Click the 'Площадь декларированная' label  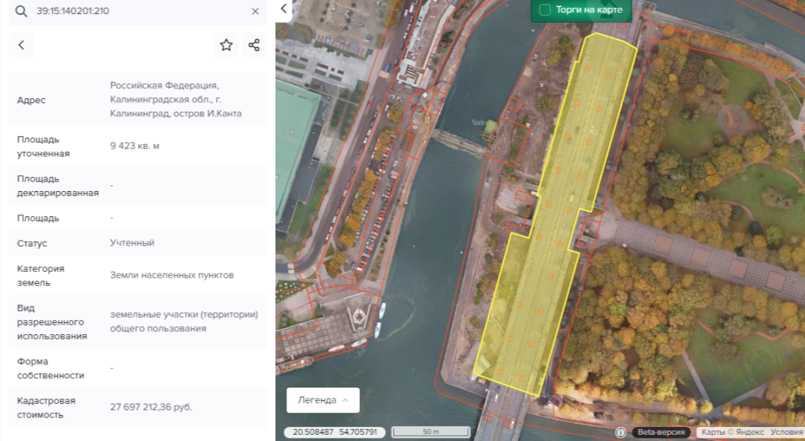click(x=58, y=186)
